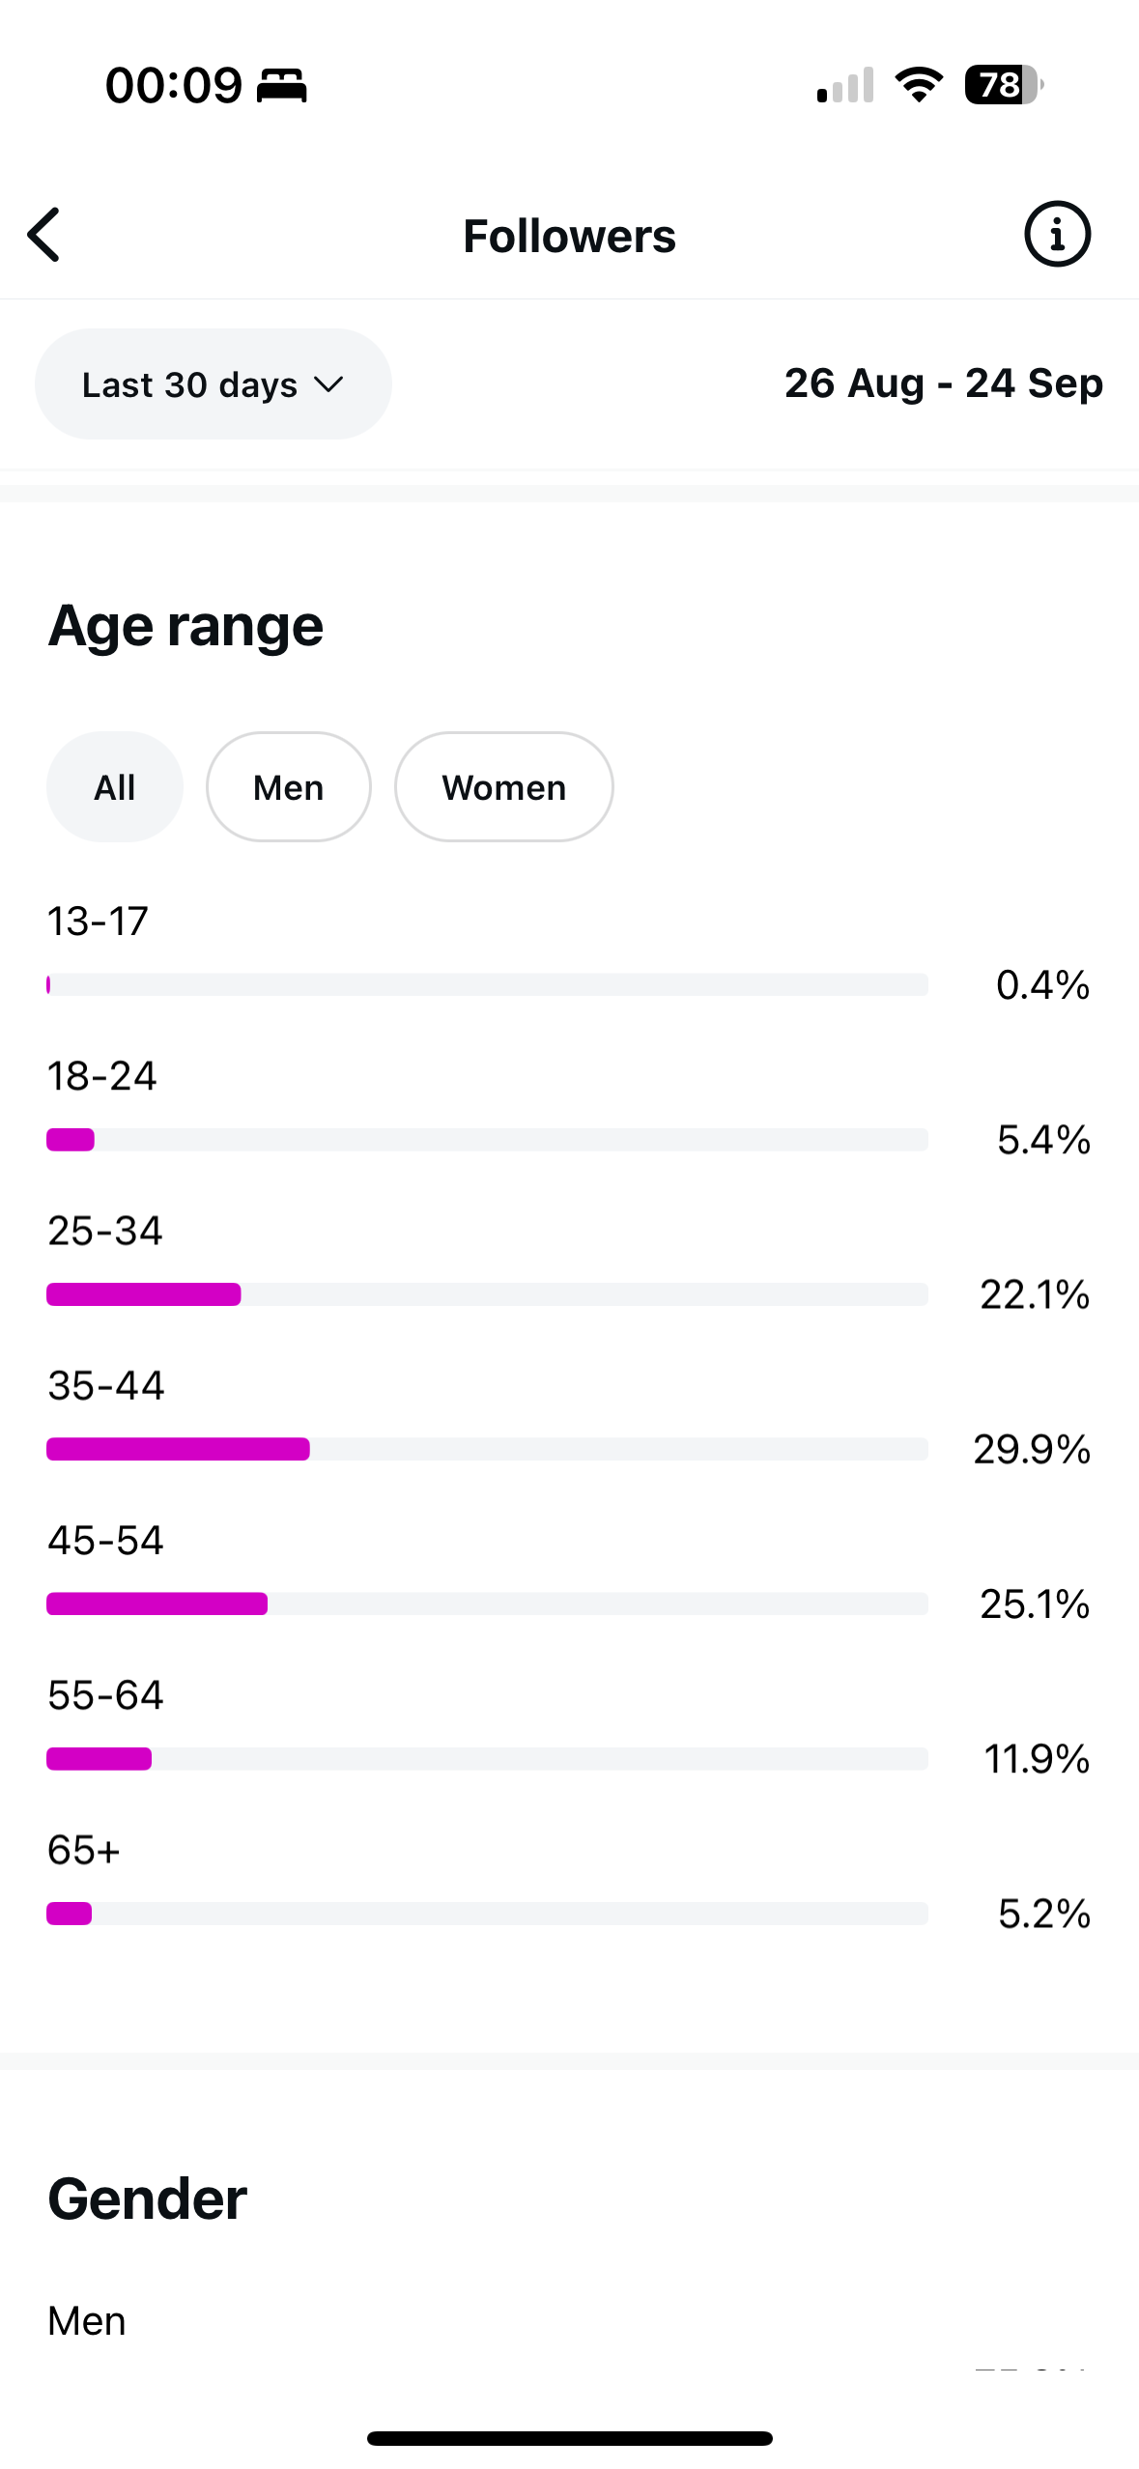Tap the 26 Aug - 24 Sep date range
This screenshot has height=2469, width=1139.
pos(943,383)
